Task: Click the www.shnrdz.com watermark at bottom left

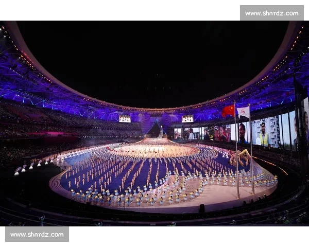Action: coord(37,234)
